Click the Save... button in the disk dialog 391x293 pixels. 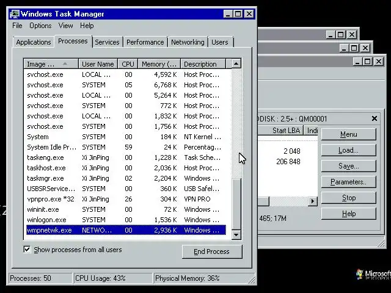tap(349, 166)
